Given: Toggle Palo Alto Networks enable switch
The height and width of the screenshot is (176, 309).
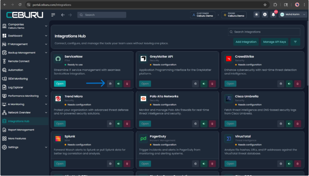Looking at the screenshot, I should [x=204, y=124].
